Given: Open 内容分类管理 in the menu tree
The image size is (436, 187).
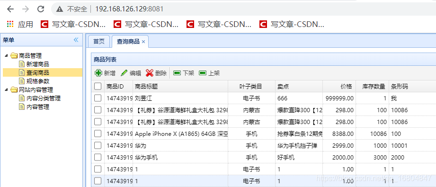Looking at the screenshot, I should pyautogui.click(x=44, y=98).
